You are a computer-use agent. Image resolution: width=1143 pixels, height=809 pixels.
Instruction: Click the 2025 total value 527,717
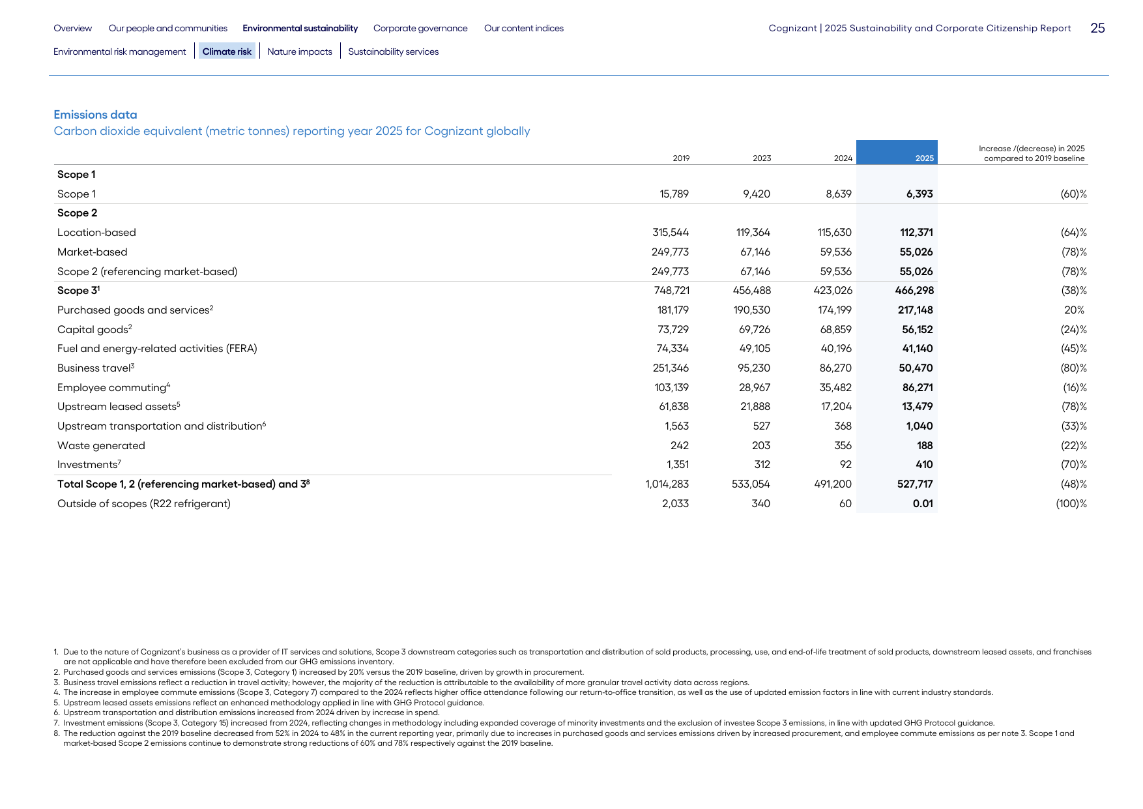point(915,484)
